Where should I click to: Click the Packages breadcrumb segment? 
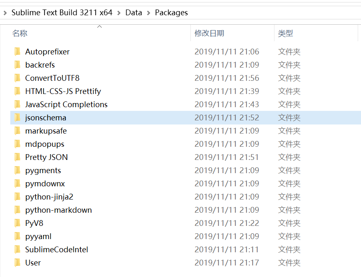171,13
